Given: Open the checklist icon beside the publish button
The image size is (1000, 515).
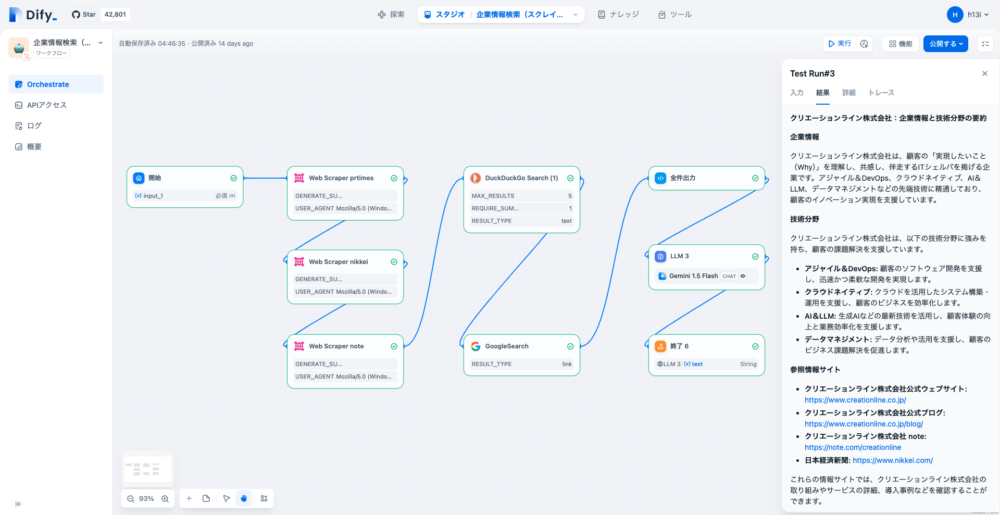Looking at the screenshot, I should point(985,44).
